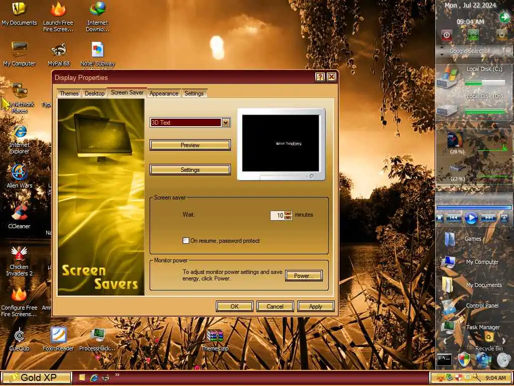Launch the command prompt icon in the sidebar
The width and height of the screenshot is (514, 386).
pyautogui.click(x=444, y=360)
